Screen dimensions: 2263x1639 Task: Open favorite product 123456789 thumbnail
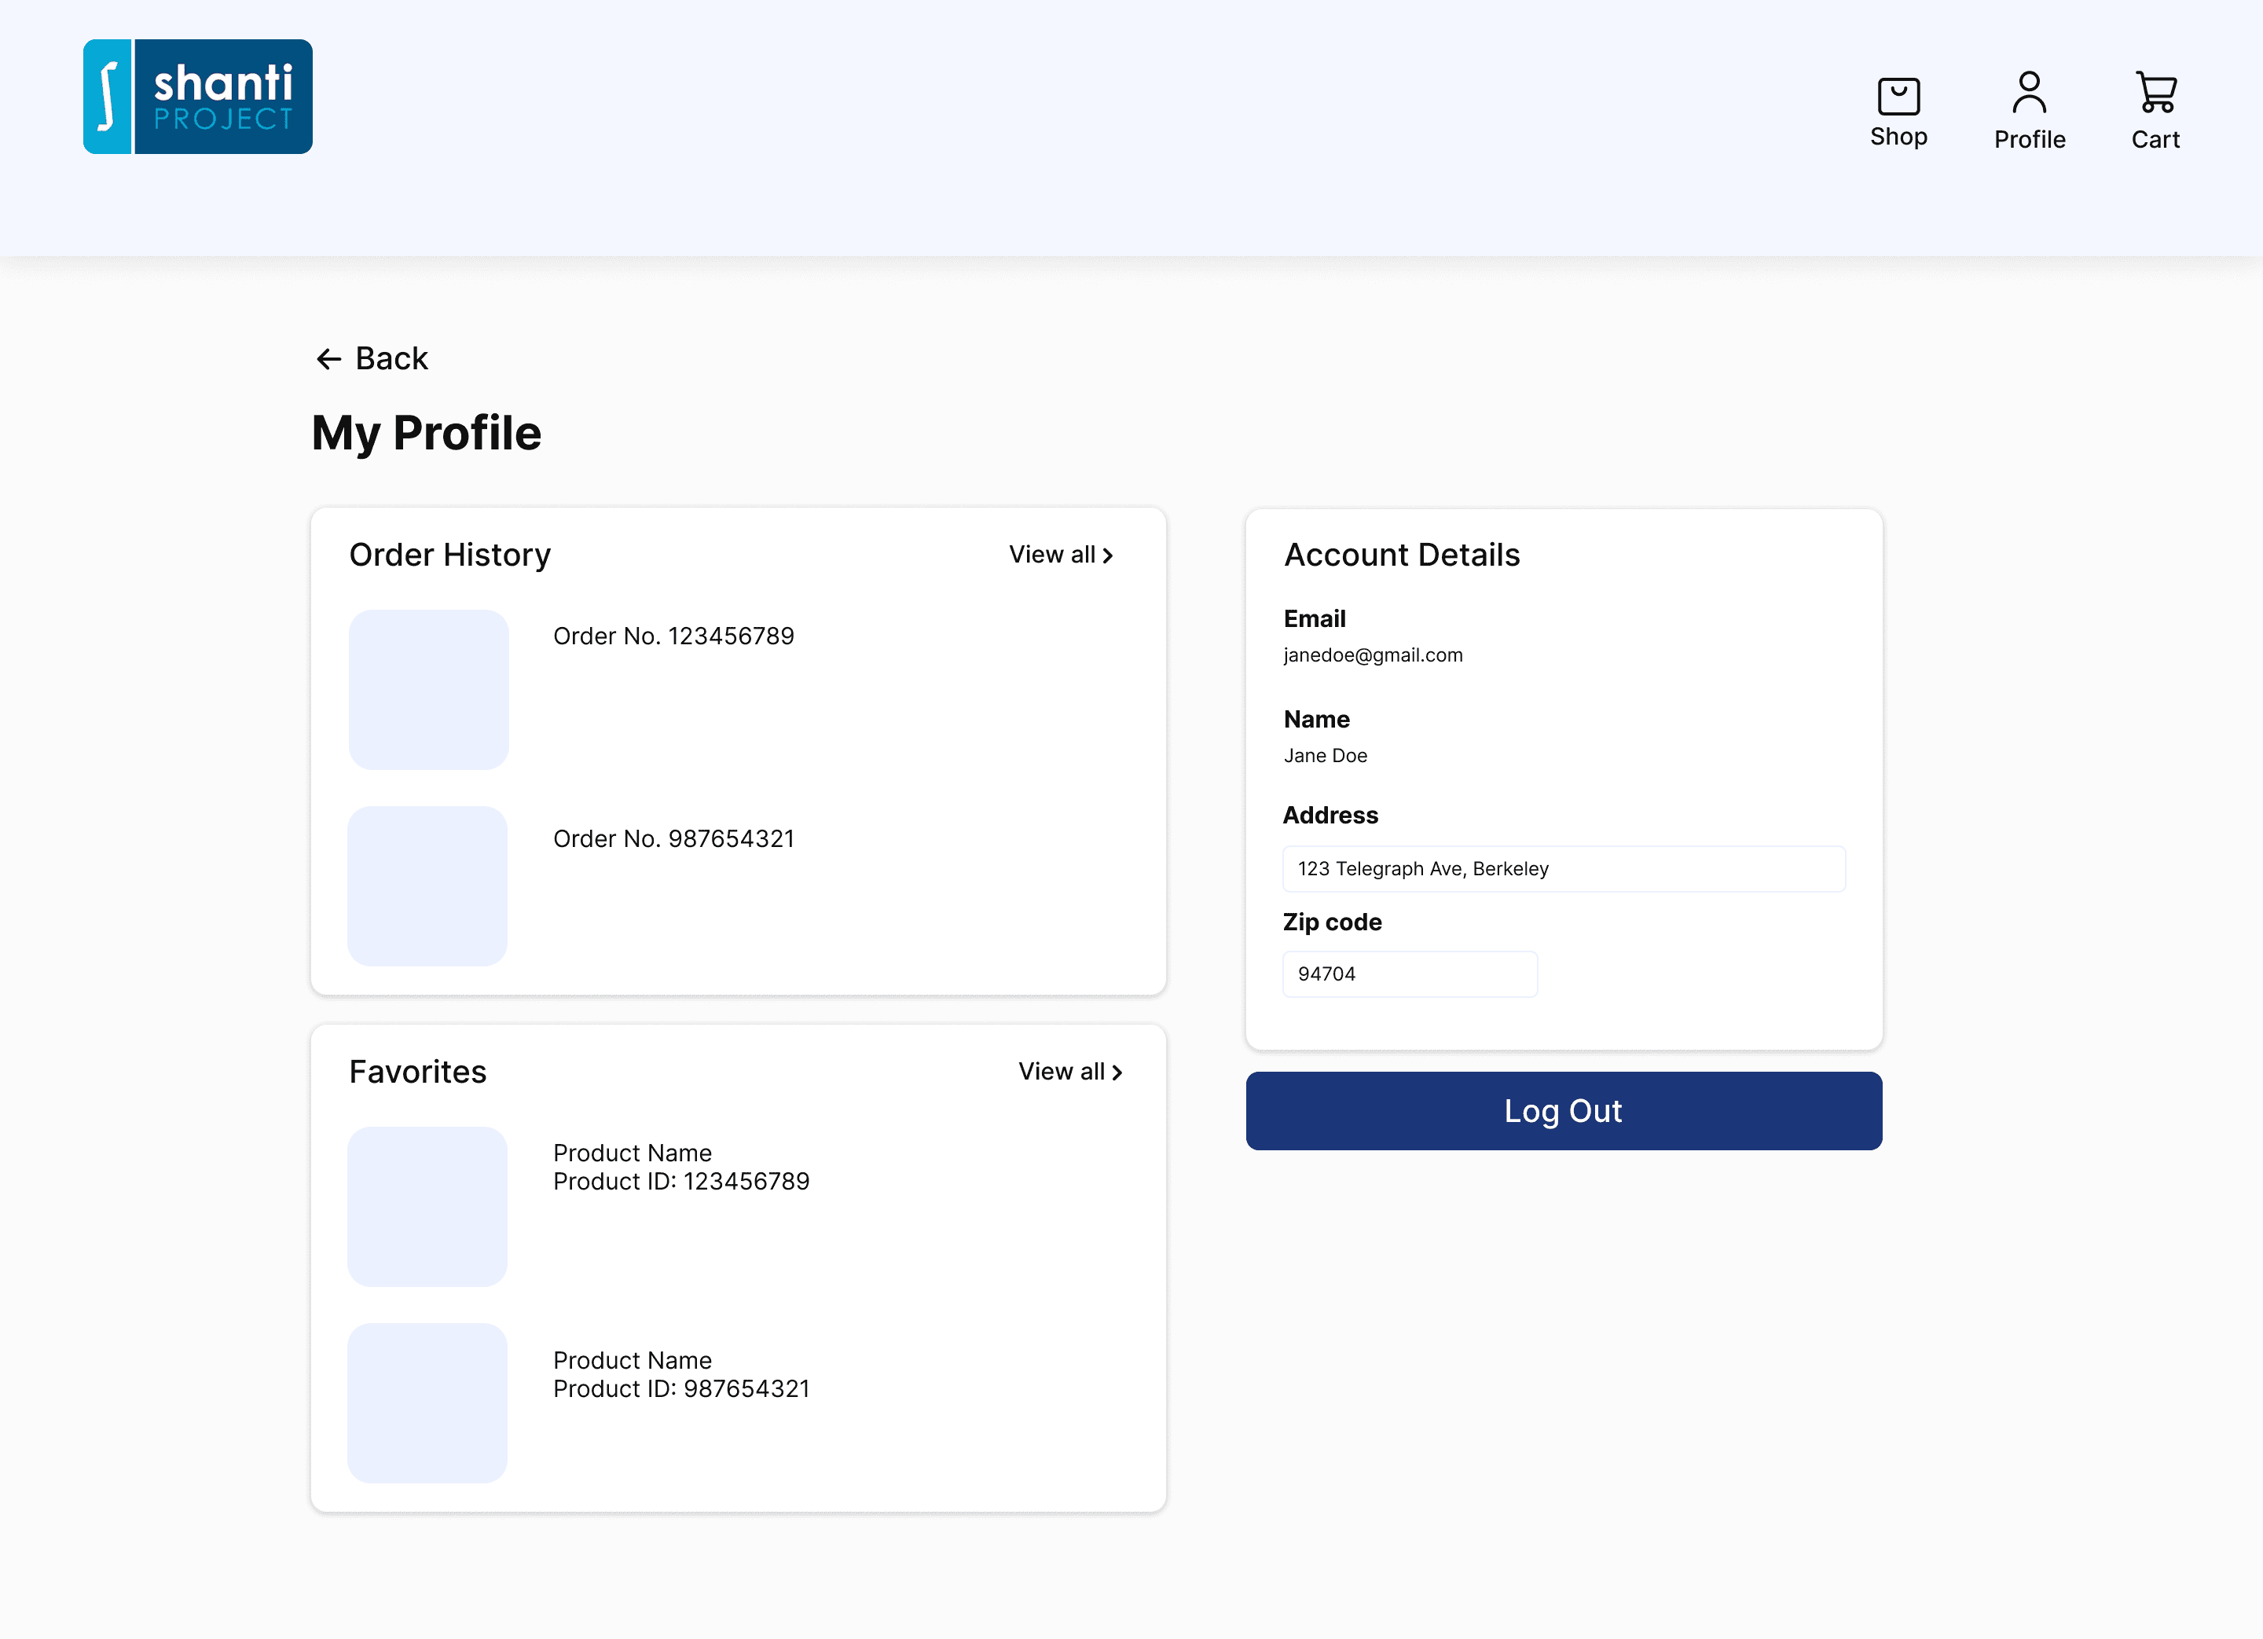coord(427,1207)
